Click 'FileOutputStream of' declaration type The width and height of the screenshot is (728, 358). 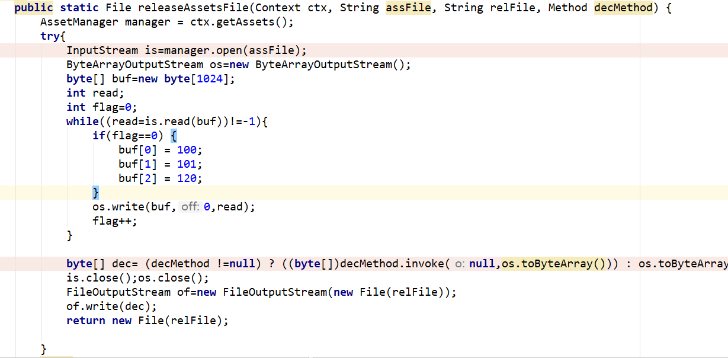tap(121, 292)
